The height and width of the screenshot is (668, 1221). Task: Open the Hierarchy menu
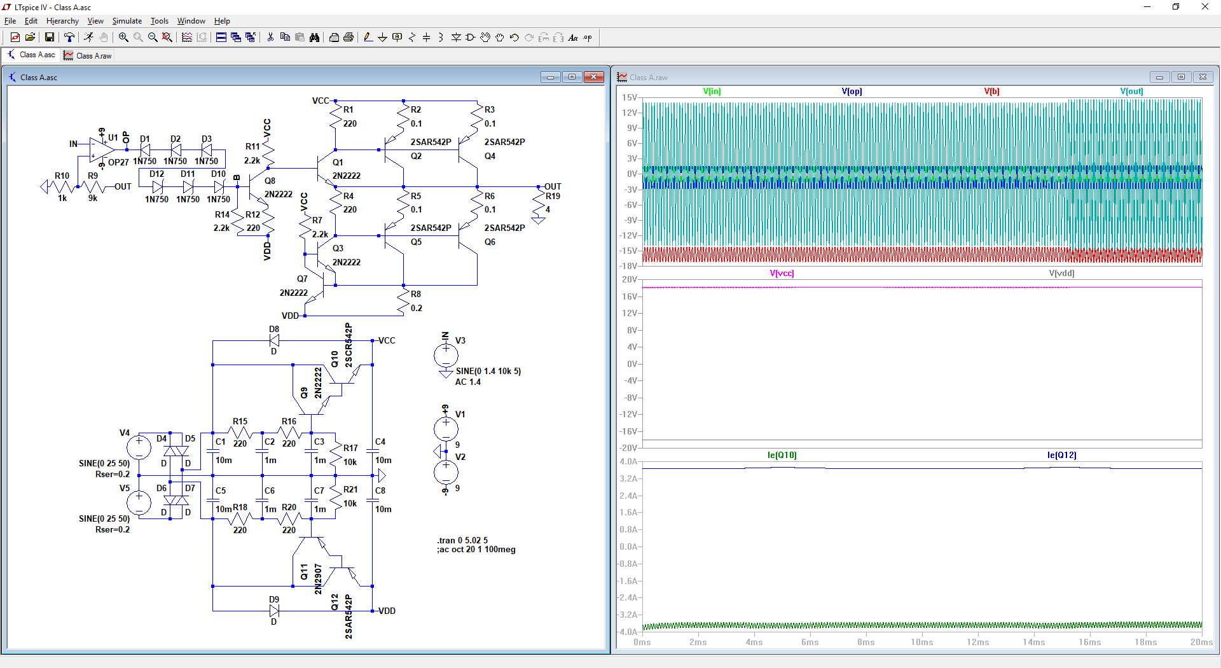point(62,21)
